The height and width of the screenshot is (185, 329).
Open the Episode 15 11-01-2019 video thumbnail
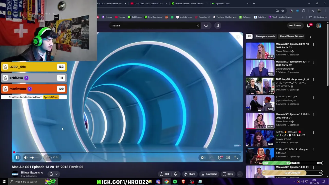pyautogui.click(x=260, y=121)
